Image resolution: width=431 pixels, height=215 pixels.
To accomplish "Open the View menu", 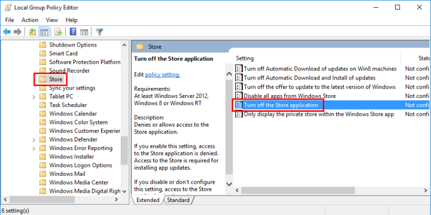I will (x=52, y=20).
